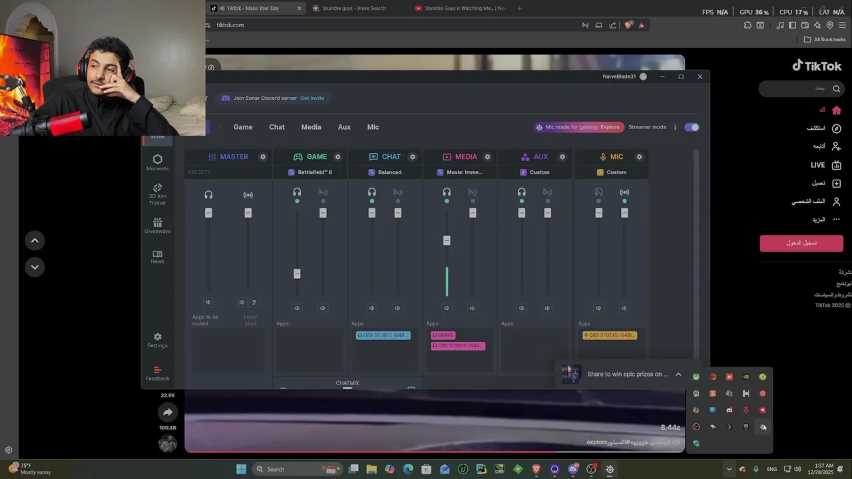Open CHAT channel settings gear
The image size is (852, 479).
[413, 157]
